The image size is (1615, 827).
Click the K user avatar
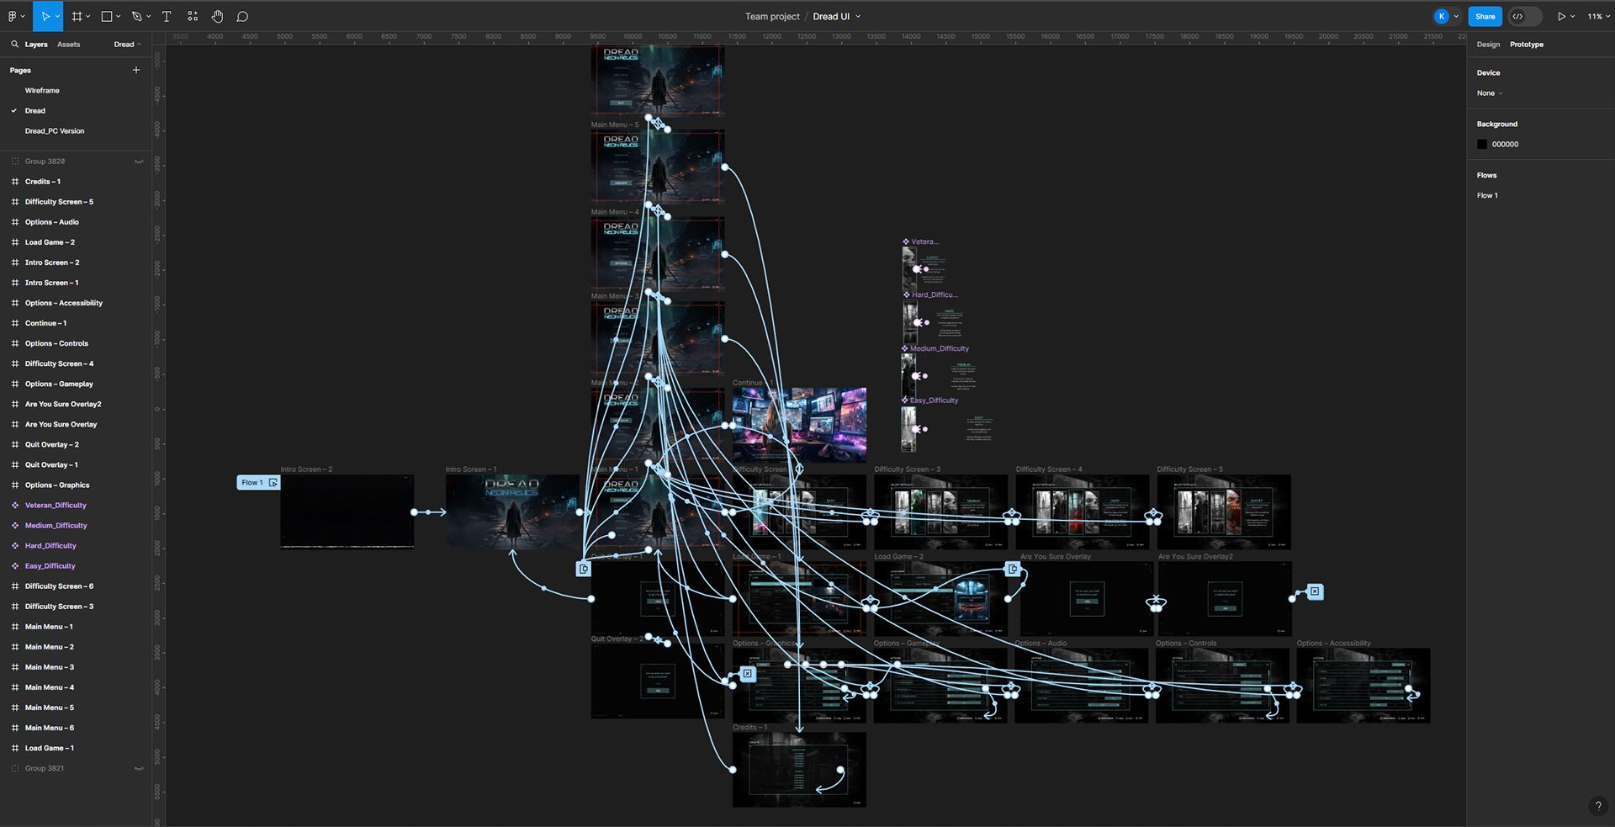(x=1442, y=16)
